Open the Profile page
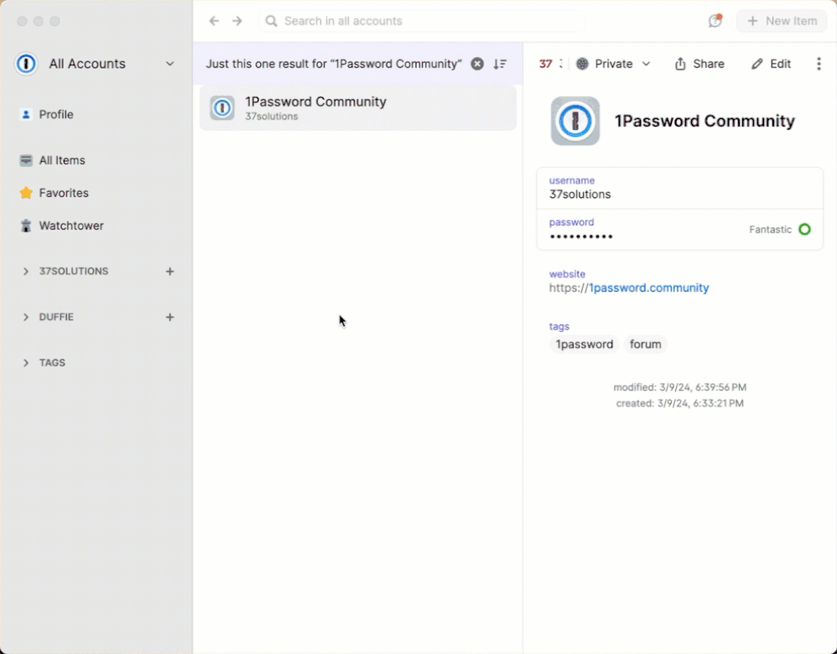The width and height of the screenshot is (837, 654). 55,115
